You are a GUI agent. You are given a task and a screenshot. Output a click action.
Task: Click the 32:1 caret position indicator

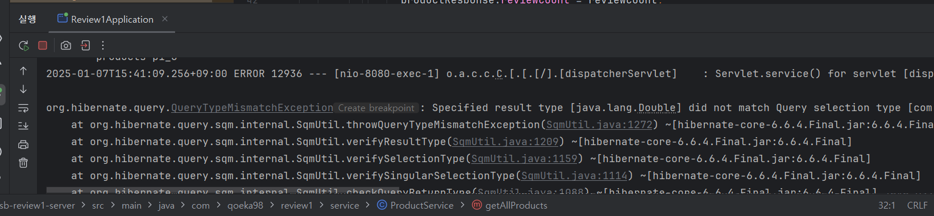(887, 205)
